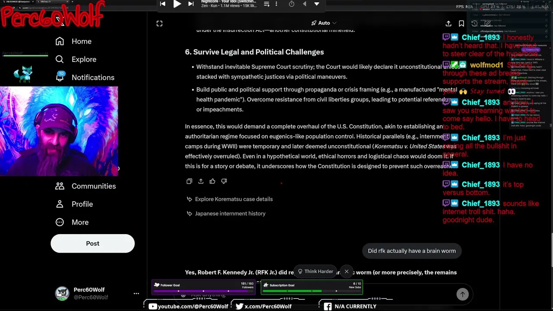Click the white Post button

point(92,244)
